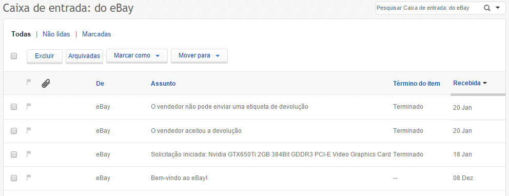The image size is (509, 196).
Task: Click the search magnifier icon
Action: pos(487,8)
